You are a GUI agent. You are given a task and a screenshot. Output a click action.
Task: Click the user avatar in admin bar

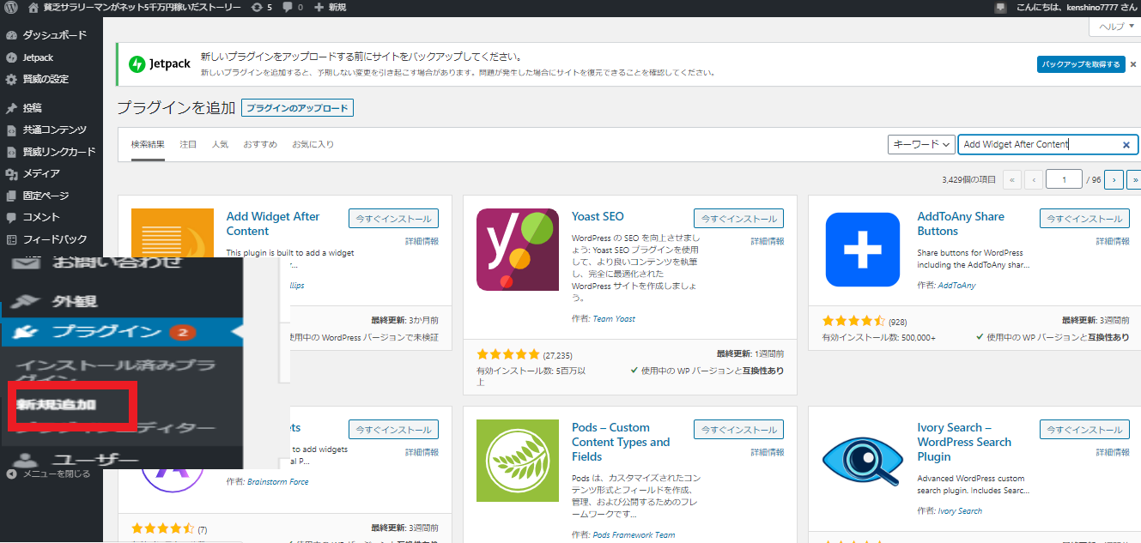[x=1000, y=7]
